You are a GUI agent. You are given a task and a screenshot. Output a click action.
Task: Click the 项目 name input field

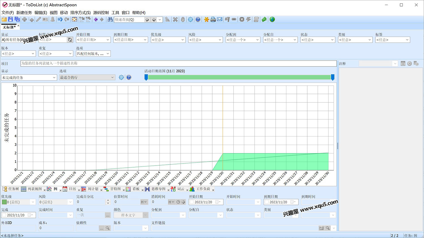(178, 63)
